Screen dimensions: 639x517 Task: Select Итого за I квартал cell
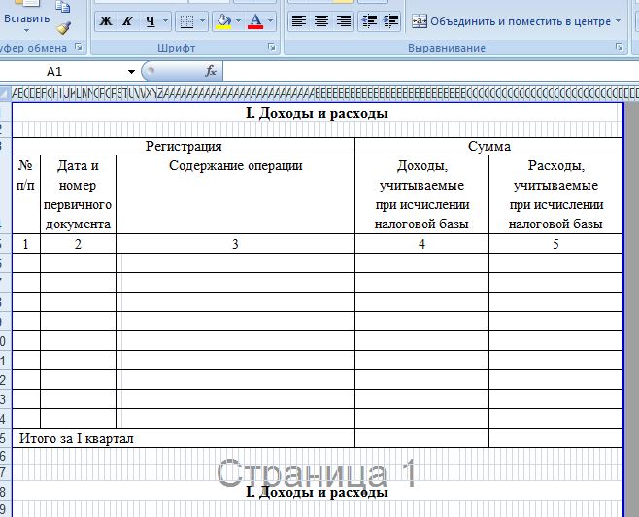(184, 438)
